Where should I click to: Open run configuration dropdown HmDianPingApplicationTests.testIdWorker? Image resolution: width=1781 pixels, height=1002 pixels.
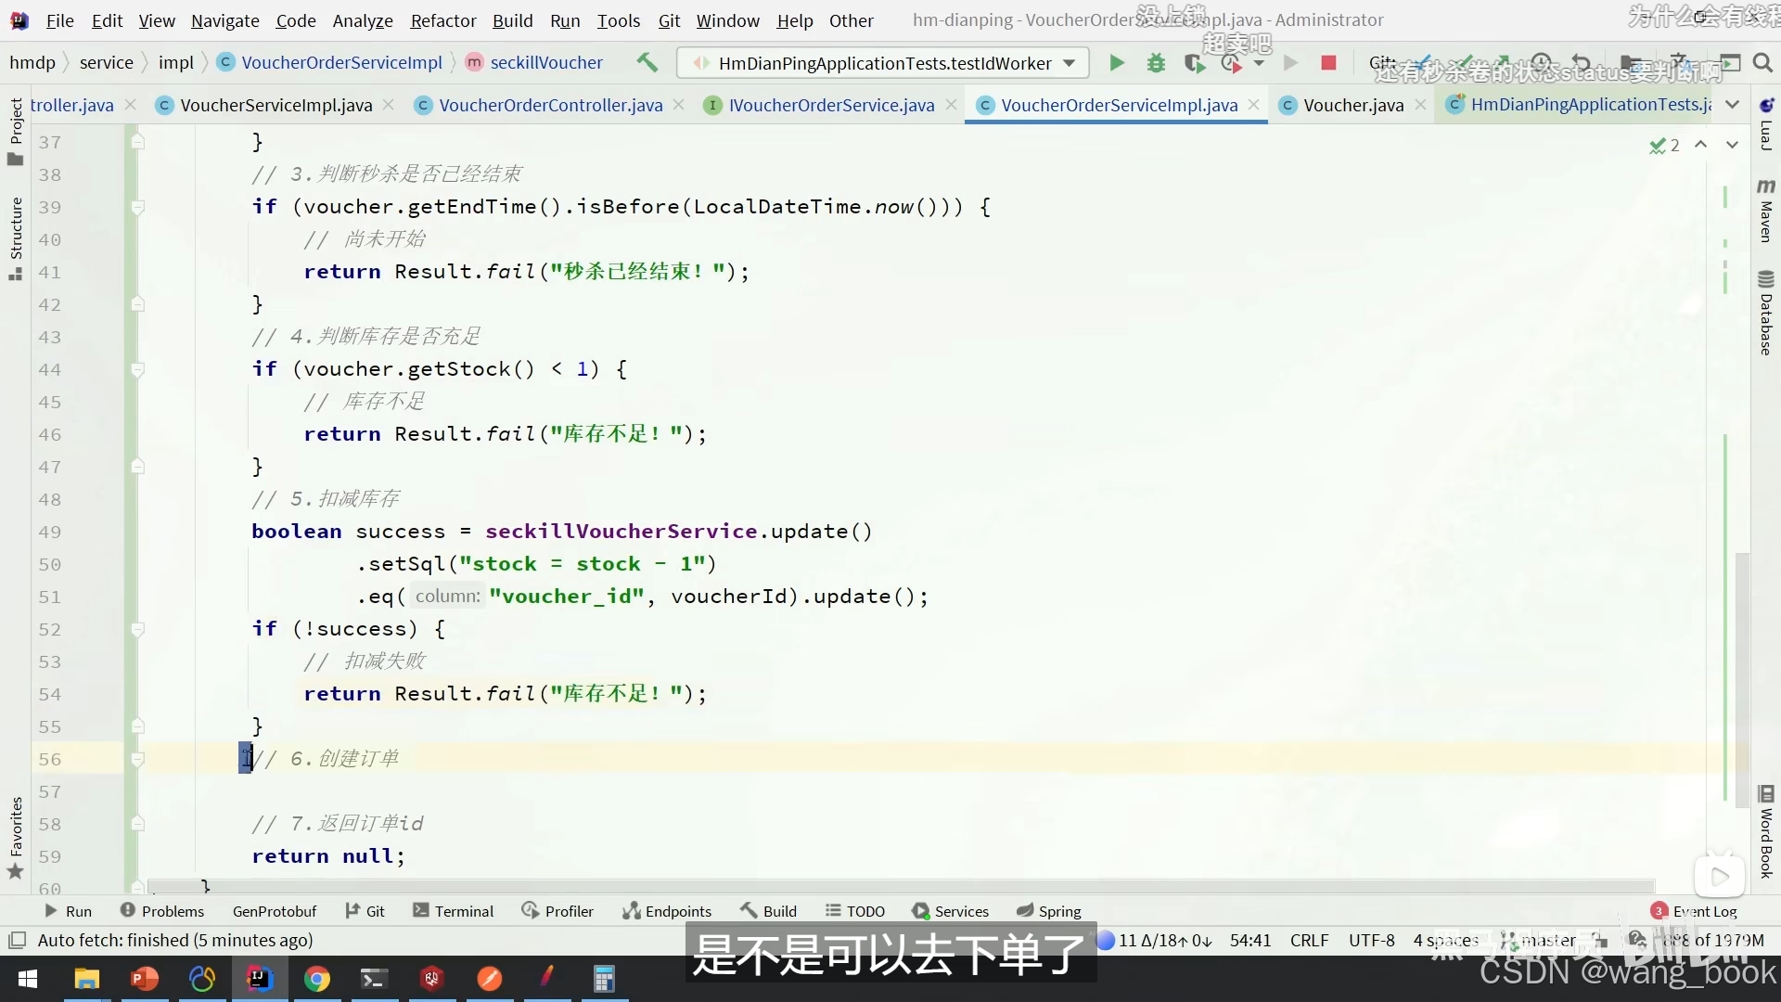(x=884, y=63)
